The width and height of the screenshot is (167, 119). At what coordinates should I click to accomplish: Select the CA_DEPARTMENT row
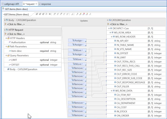click(136, 103)
